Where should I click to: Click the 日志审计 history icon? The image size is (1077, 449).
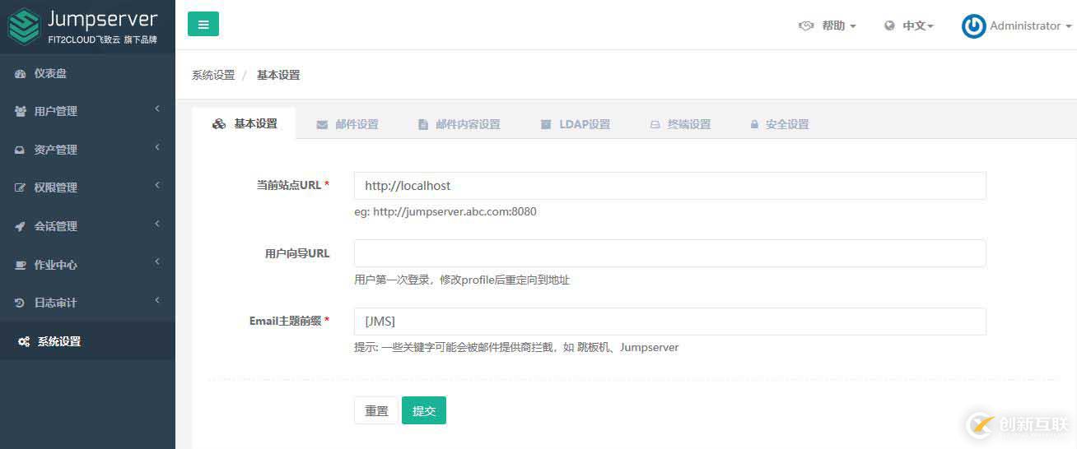[21, 303]
